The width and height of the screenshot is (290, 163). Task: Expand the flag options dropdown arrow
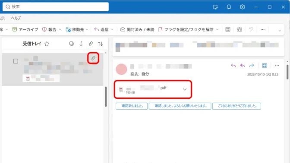point(217,30)
